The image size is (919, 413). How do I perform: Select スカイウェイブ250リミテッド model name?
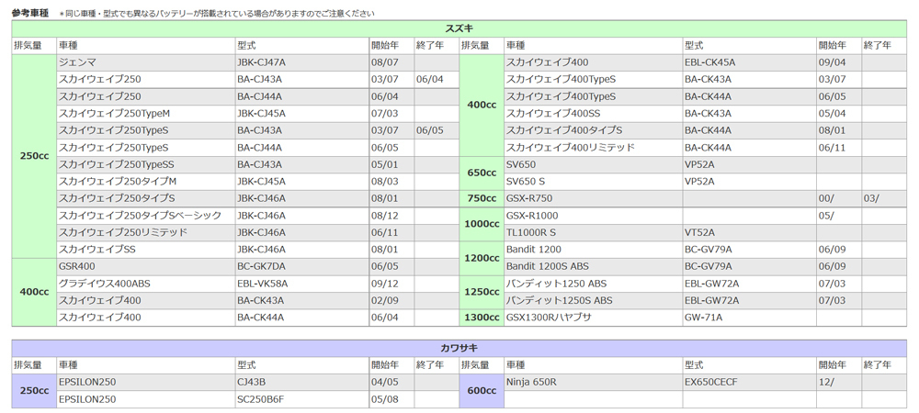123,233
